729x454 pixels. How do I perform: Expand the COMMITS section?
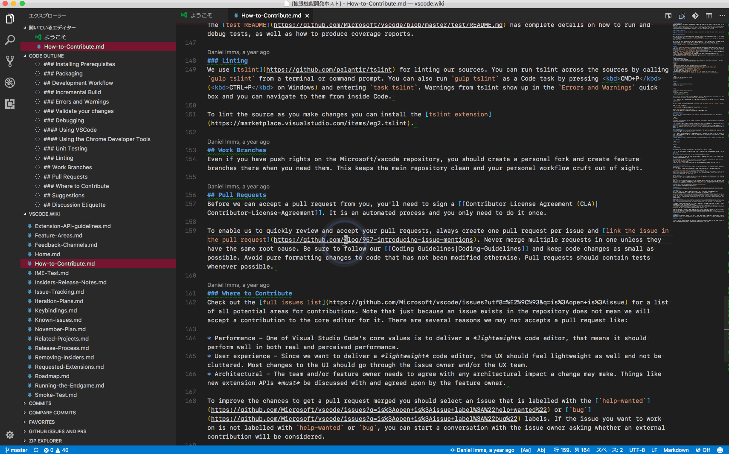tap(25, 403)
